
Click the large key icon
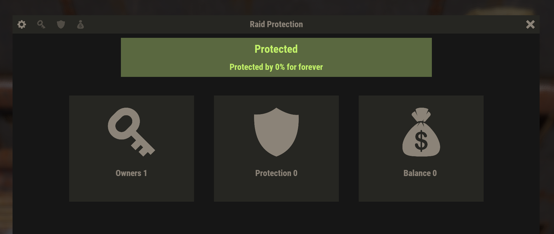(x=131, y=132)
